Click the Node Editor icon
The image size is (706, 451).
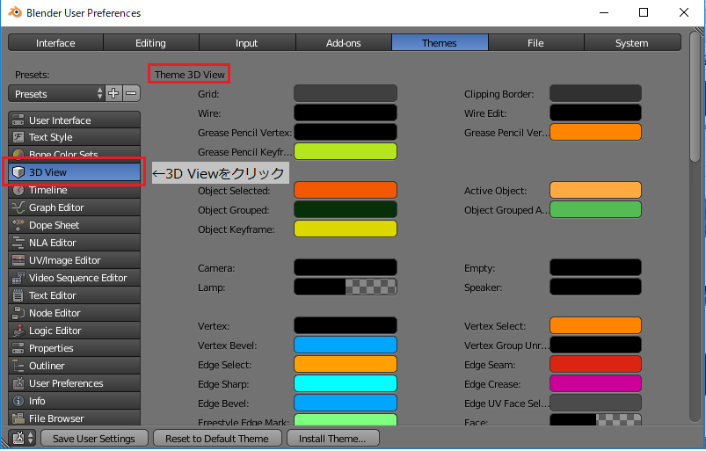18,313
